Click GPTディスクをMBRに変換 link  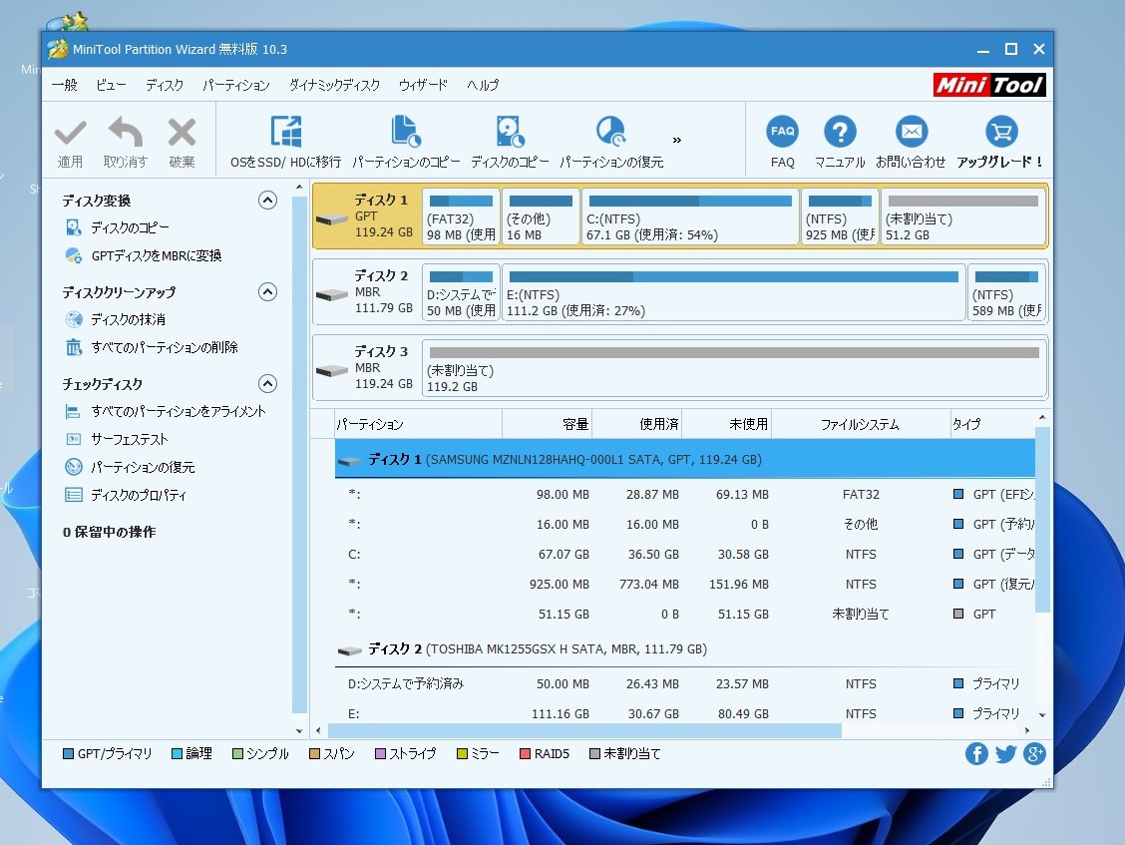point(156,256)
